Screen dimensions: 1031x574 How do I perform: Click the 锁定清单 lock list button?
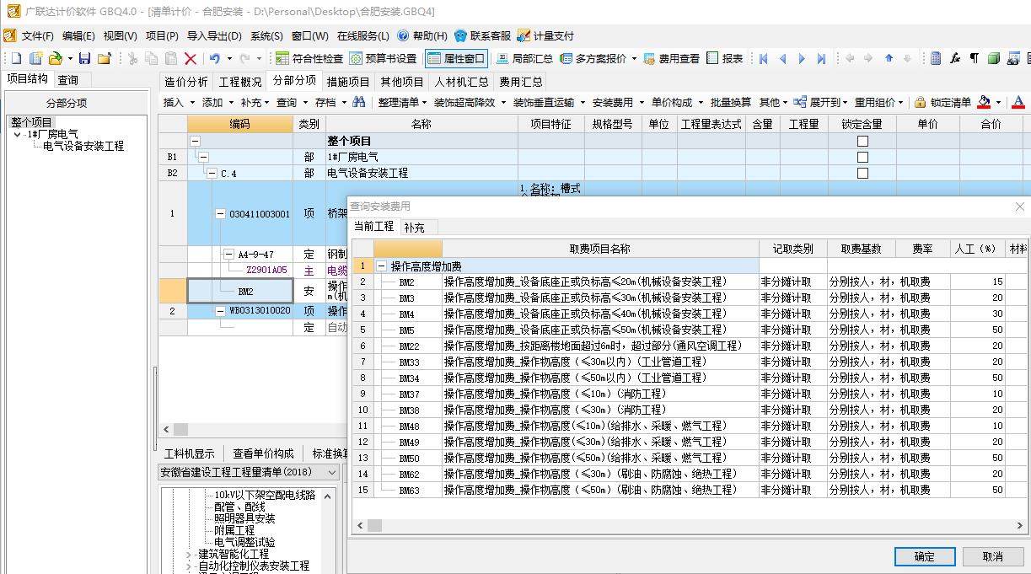pyautogui.click(x=942, y=102)
